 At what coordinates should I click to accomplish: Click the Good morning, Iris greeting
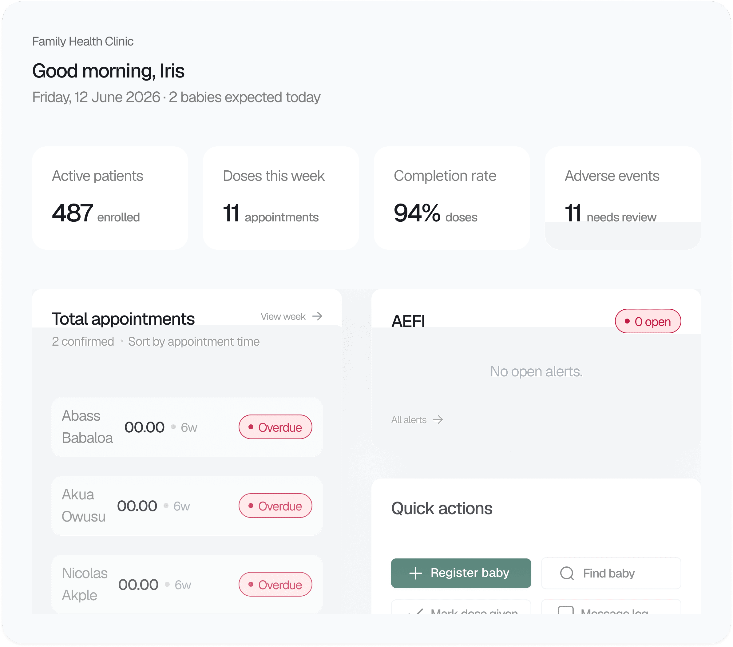click(108, 71)
